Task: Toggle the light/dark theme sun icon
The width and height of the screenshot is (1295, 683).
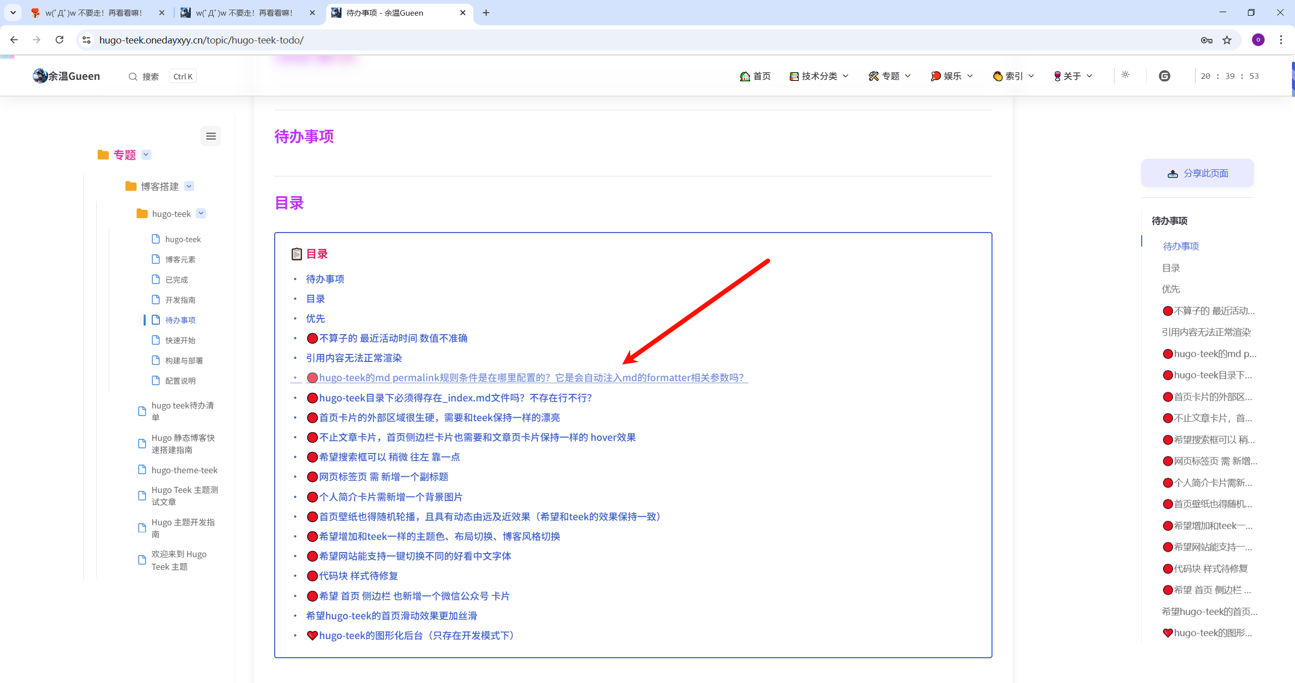Action: tap(1125, 75)
